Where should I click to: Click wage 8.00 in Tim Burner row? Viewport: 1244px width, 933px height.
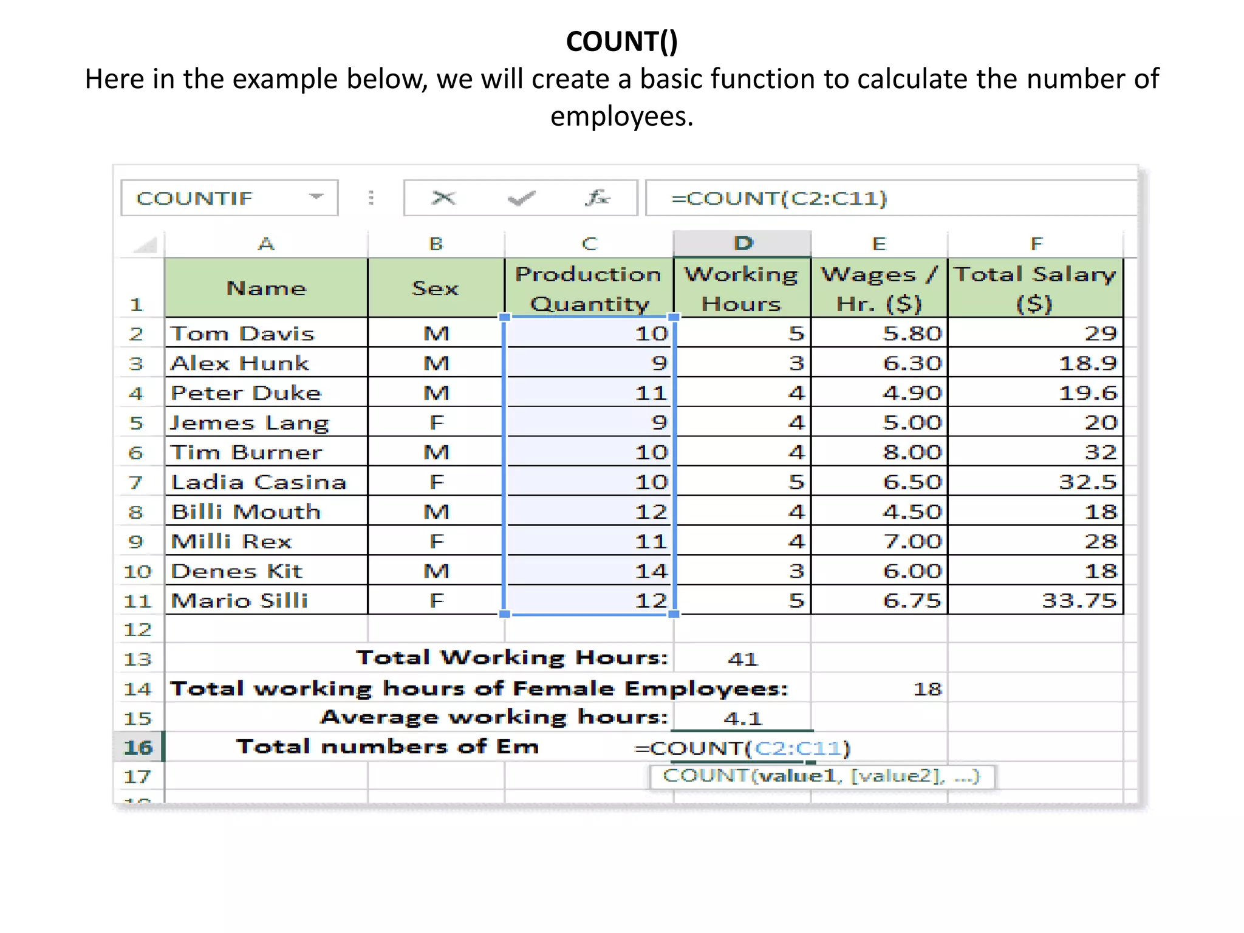click(x=879, y=452)
